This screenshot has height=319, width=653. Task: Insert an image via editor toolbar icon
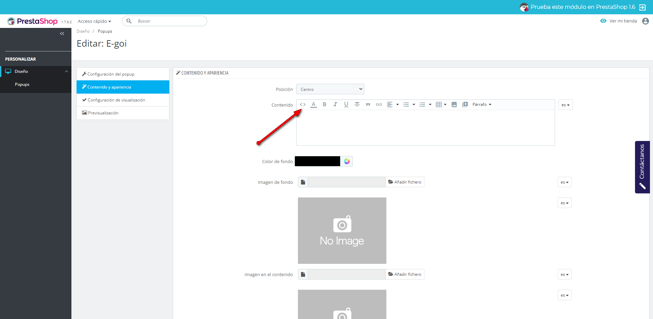click(454, 105)
